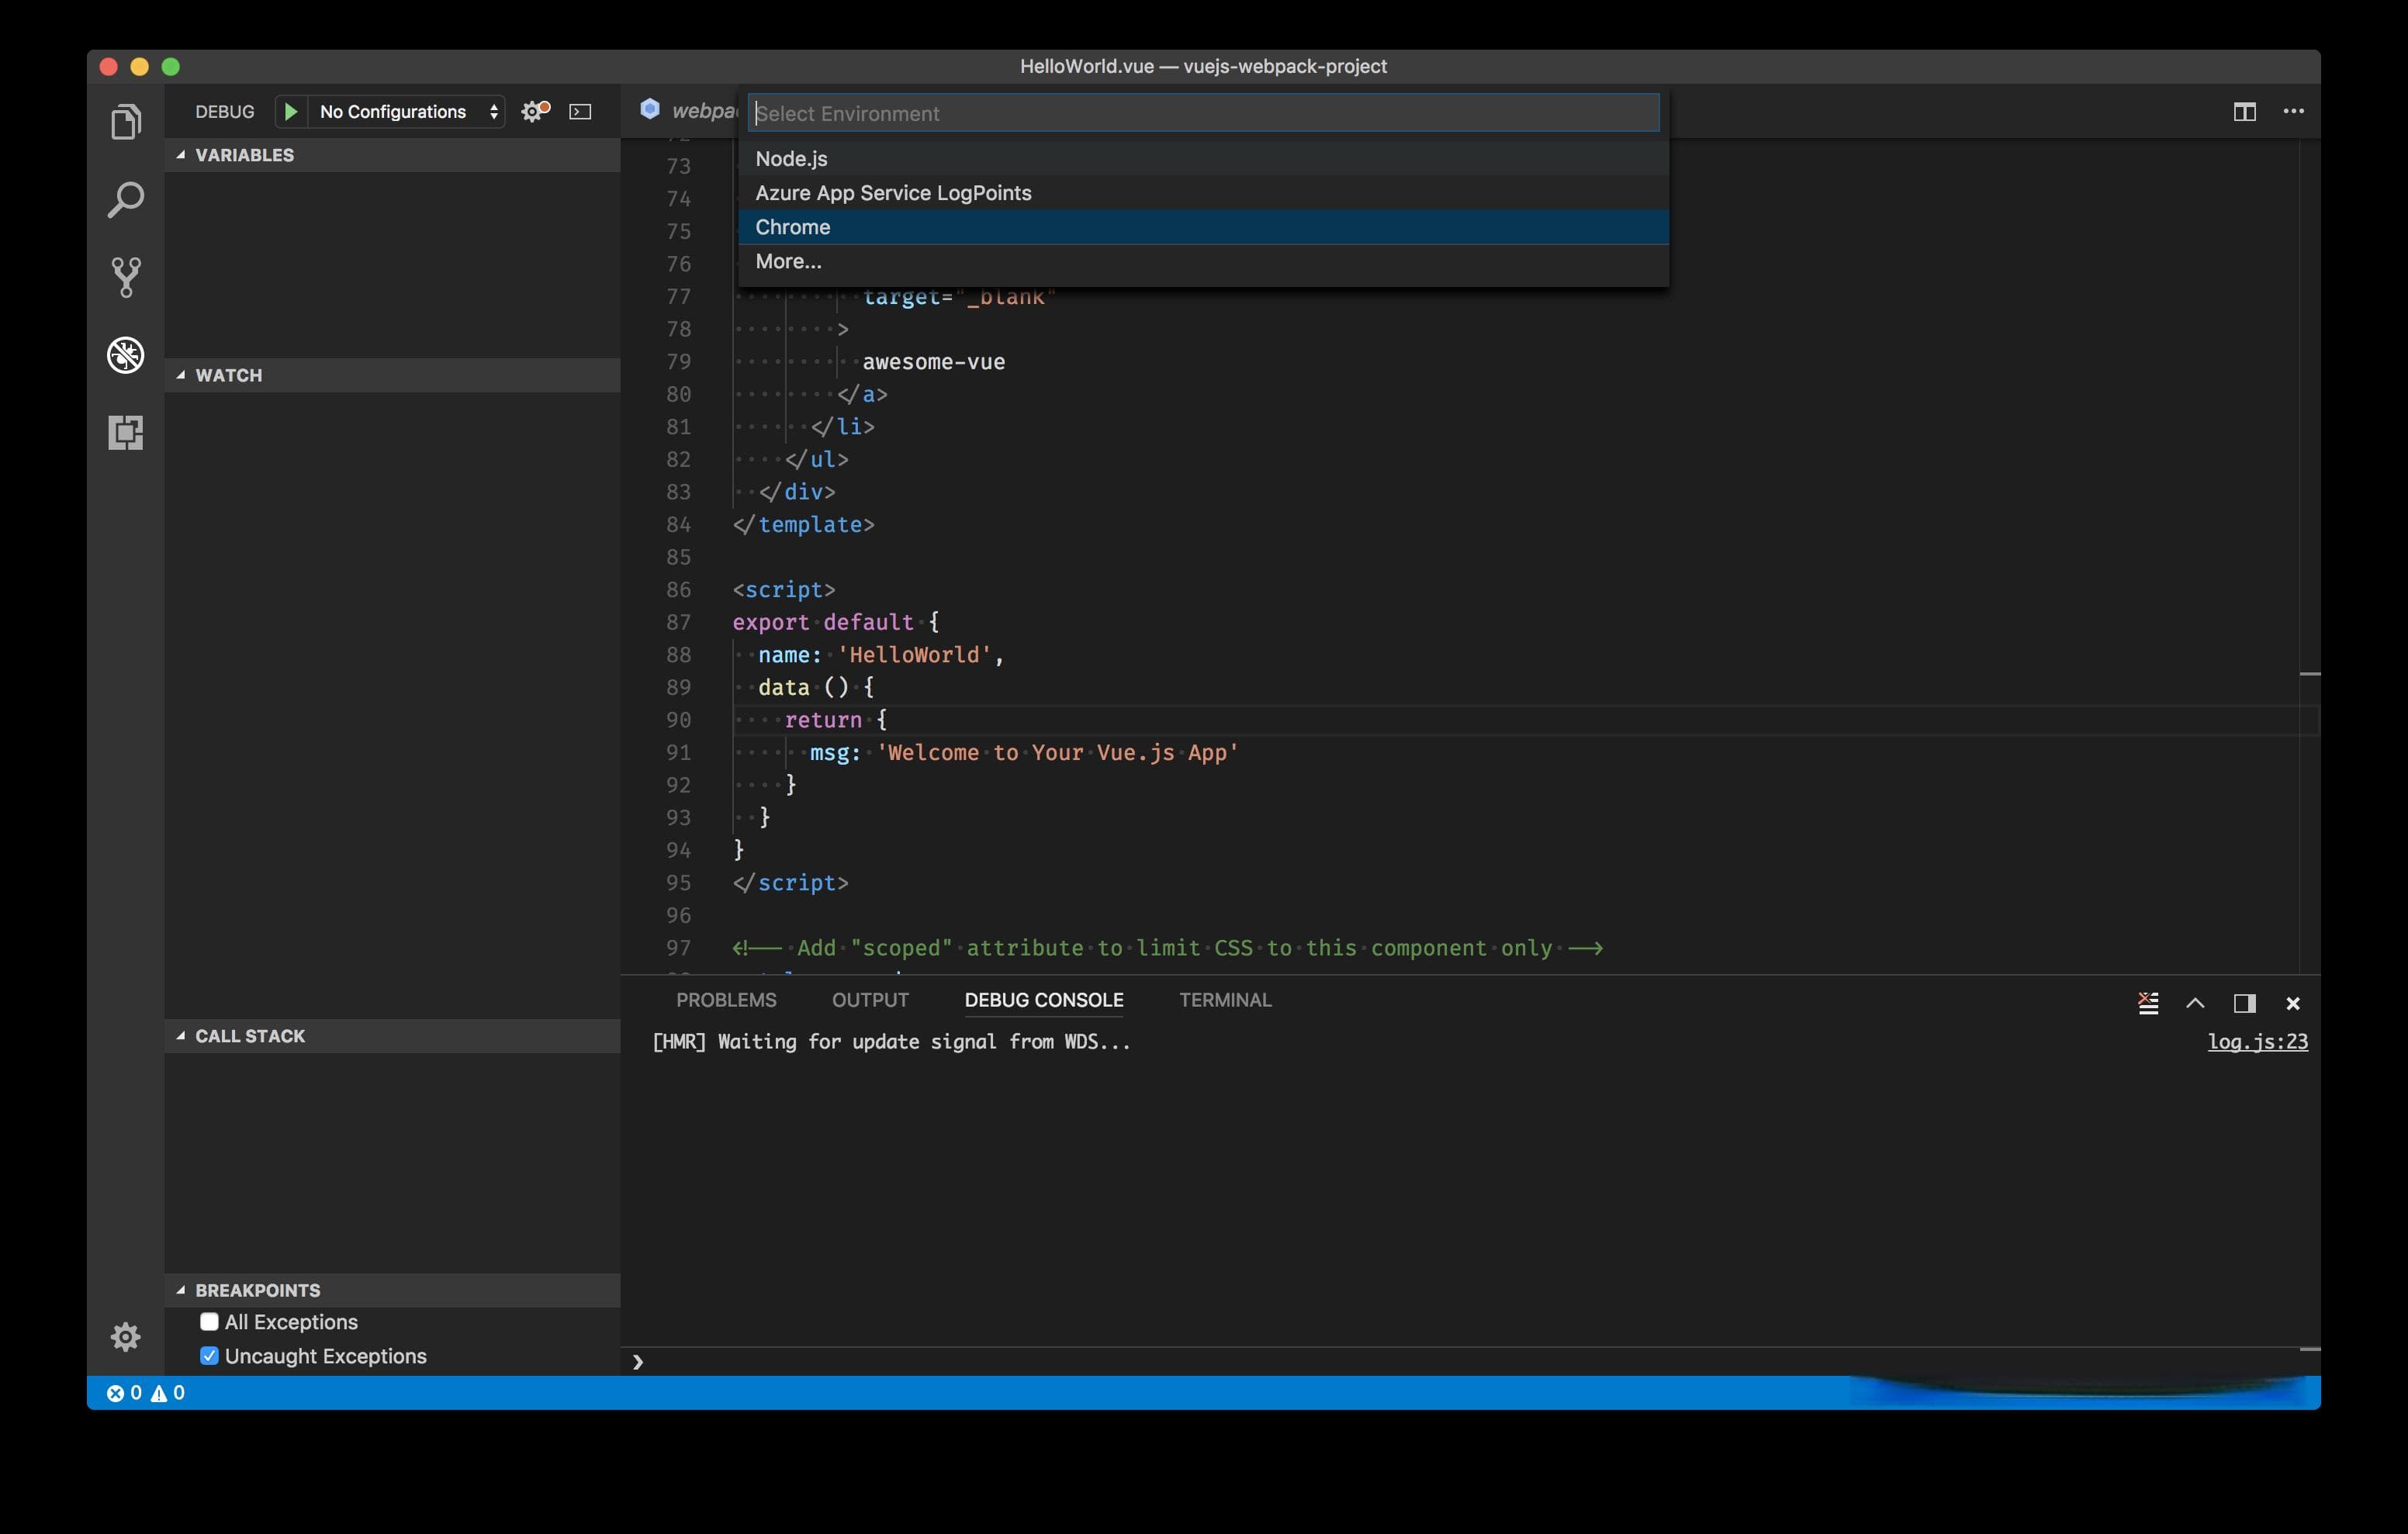This screenshot has height=1534, width=2408.
Task: Click the errors count in status bar
Action: [x=124, y=1392]
